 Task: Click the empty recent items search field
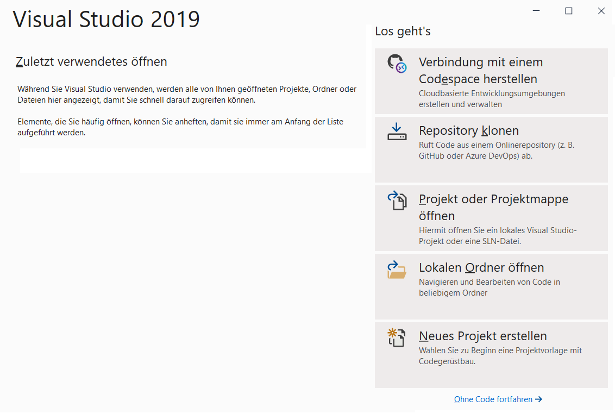point(196,160)
